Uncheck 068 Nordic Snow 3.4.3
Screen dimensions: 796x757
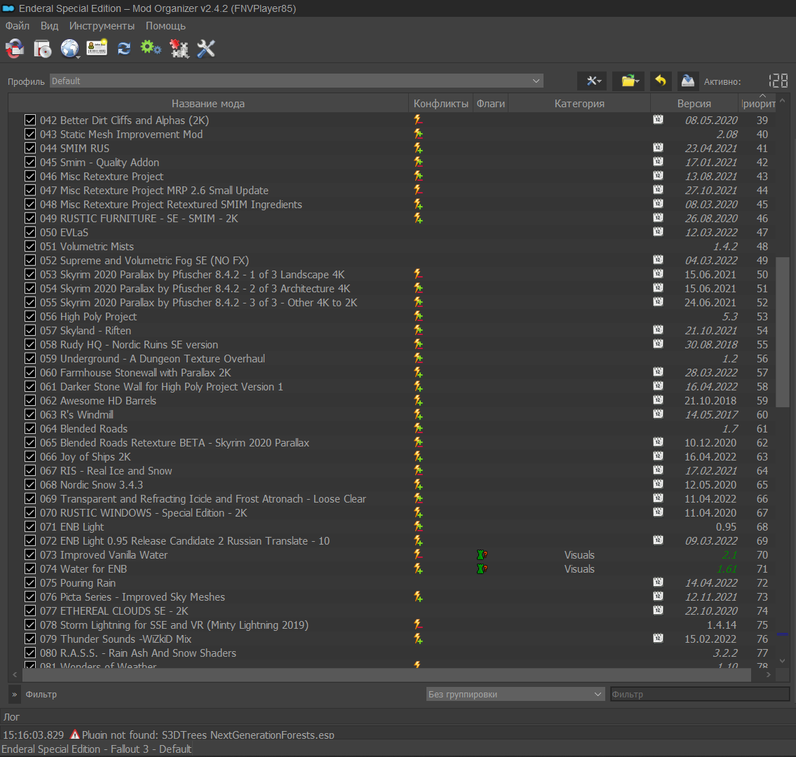click(x=30, y=485)
